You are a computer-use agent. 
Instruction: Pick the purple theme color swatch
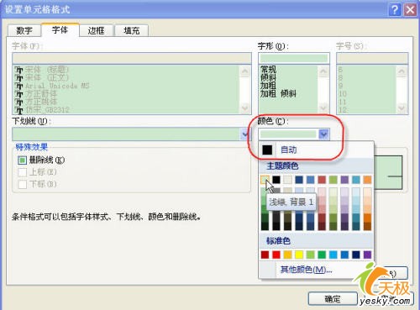click(344, 180)
